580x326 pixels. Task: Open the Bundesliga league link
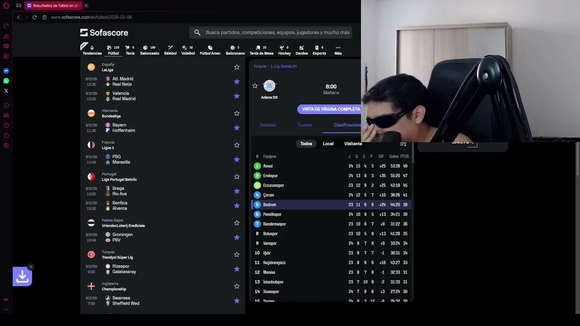pos(111,116)
